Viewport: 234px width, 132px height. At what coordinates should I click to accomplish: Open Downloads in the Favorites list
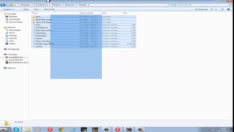(x=15, y=19)
